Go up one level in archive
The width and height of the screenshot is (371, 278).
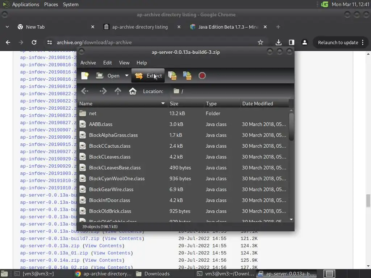click(x=118, y=91)
